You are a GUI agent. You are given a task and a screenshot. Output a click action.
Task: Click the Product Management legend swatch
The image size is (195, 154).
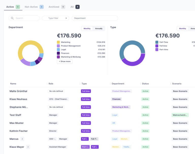point(58,46)
